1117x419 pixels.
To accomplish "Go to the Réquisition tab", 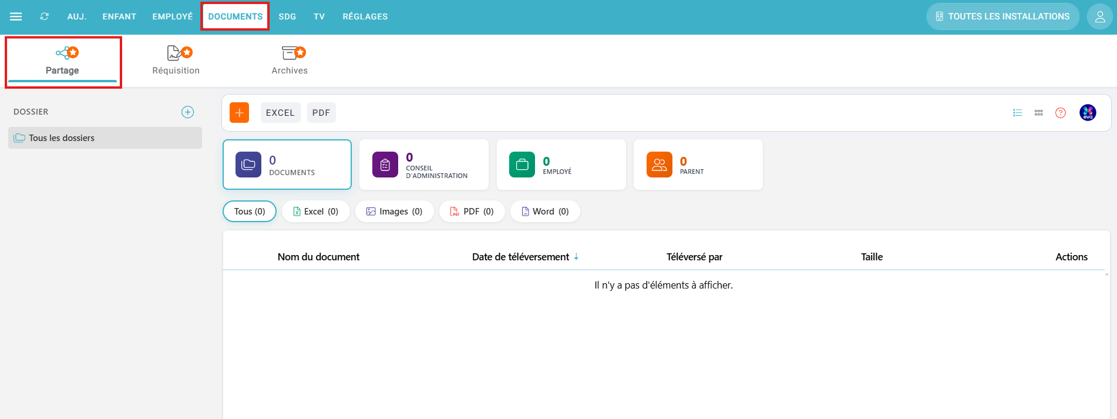I will 176,61.
